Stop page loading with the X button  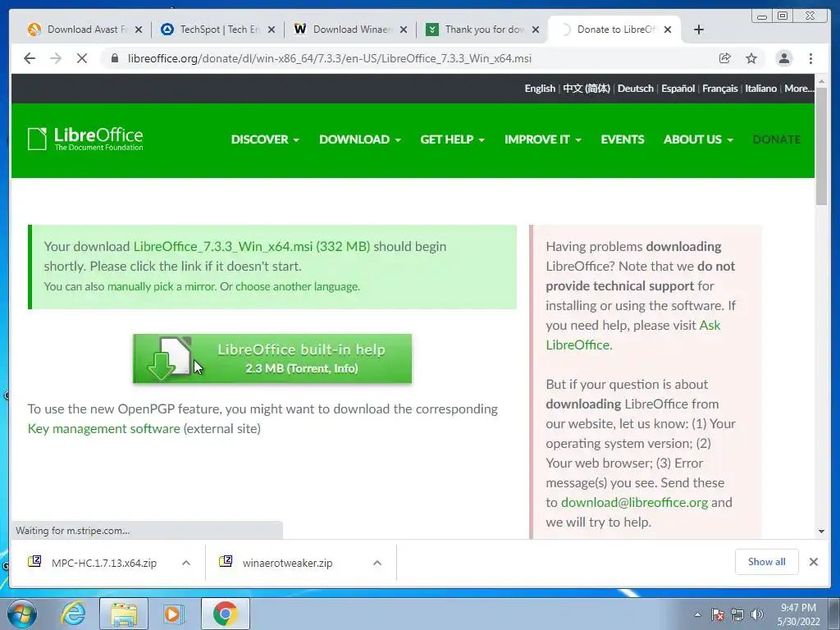82,58
